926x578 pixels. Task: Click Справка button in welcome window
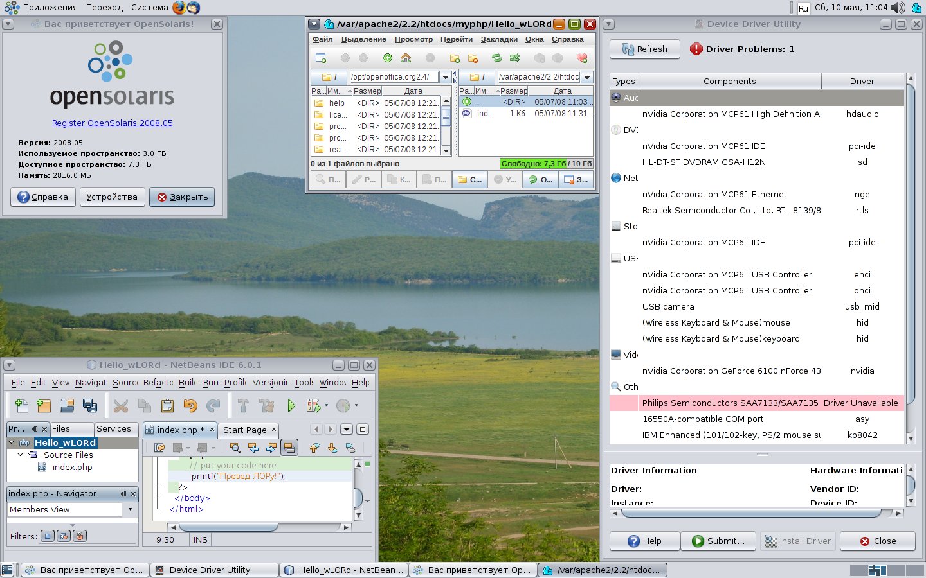tap(43, 197)
